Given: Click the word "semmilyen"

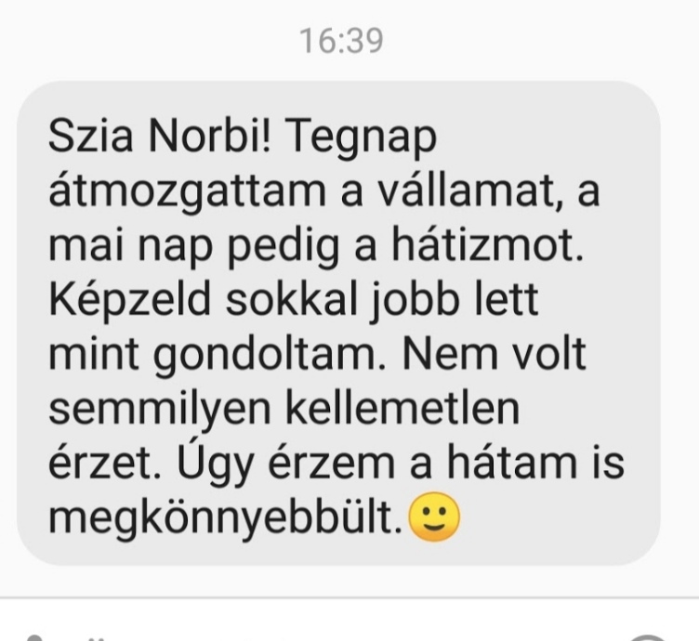Looking at the screenshot, I should click(159, 411).
